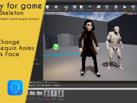Open the Source Control toolbar icon

(x=56, y=7)
